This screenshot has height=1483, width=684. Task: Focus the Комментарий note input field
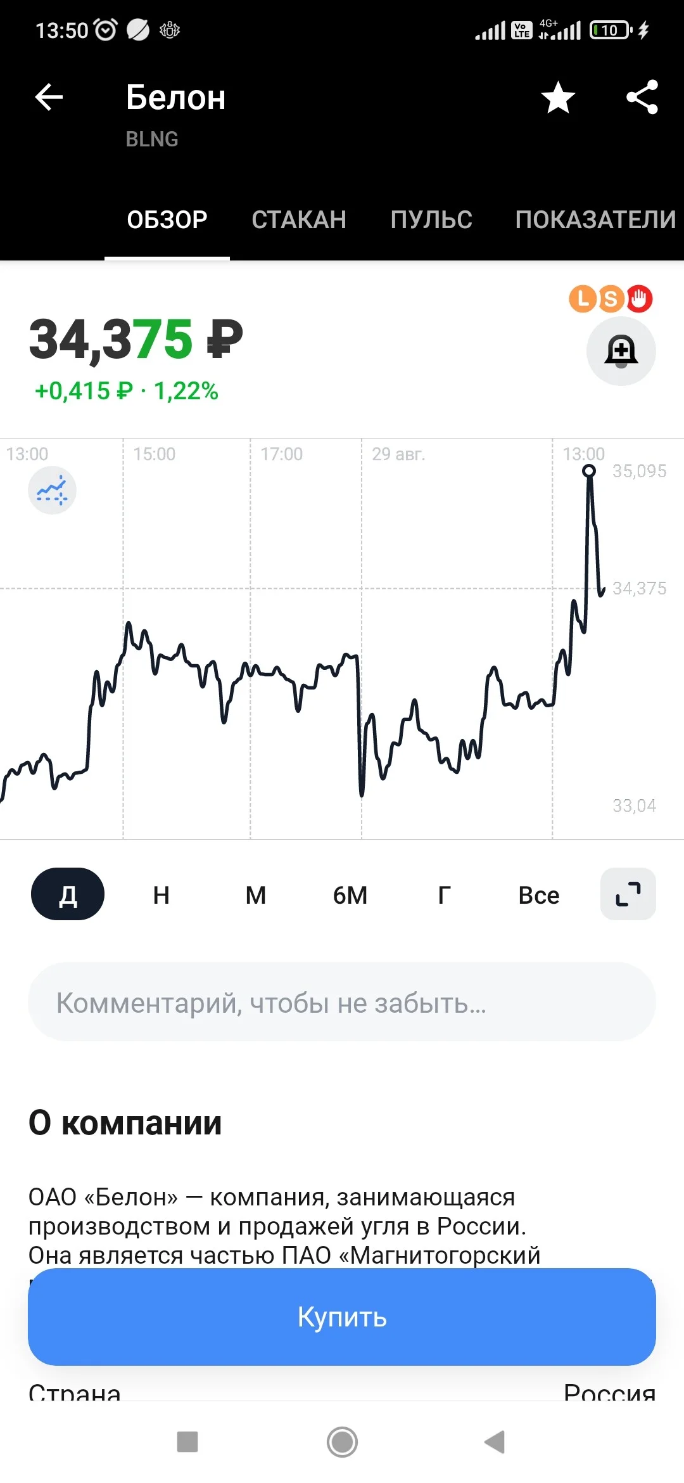(342, 1002)
